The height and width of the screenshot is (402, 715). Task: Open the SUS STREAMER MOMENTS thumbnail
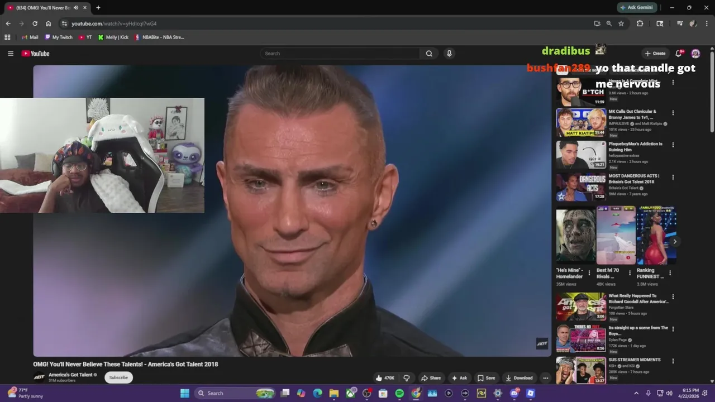coord(581,370)
